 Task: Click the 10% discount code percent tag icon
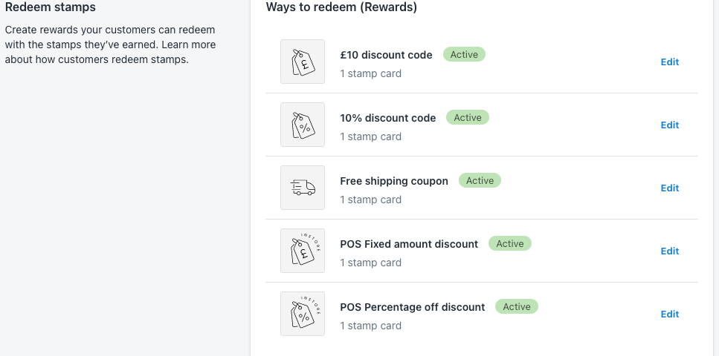[303, 125]
